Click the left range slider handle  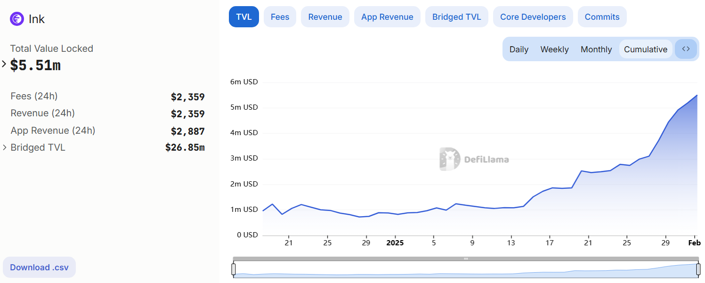click(234, 269)
